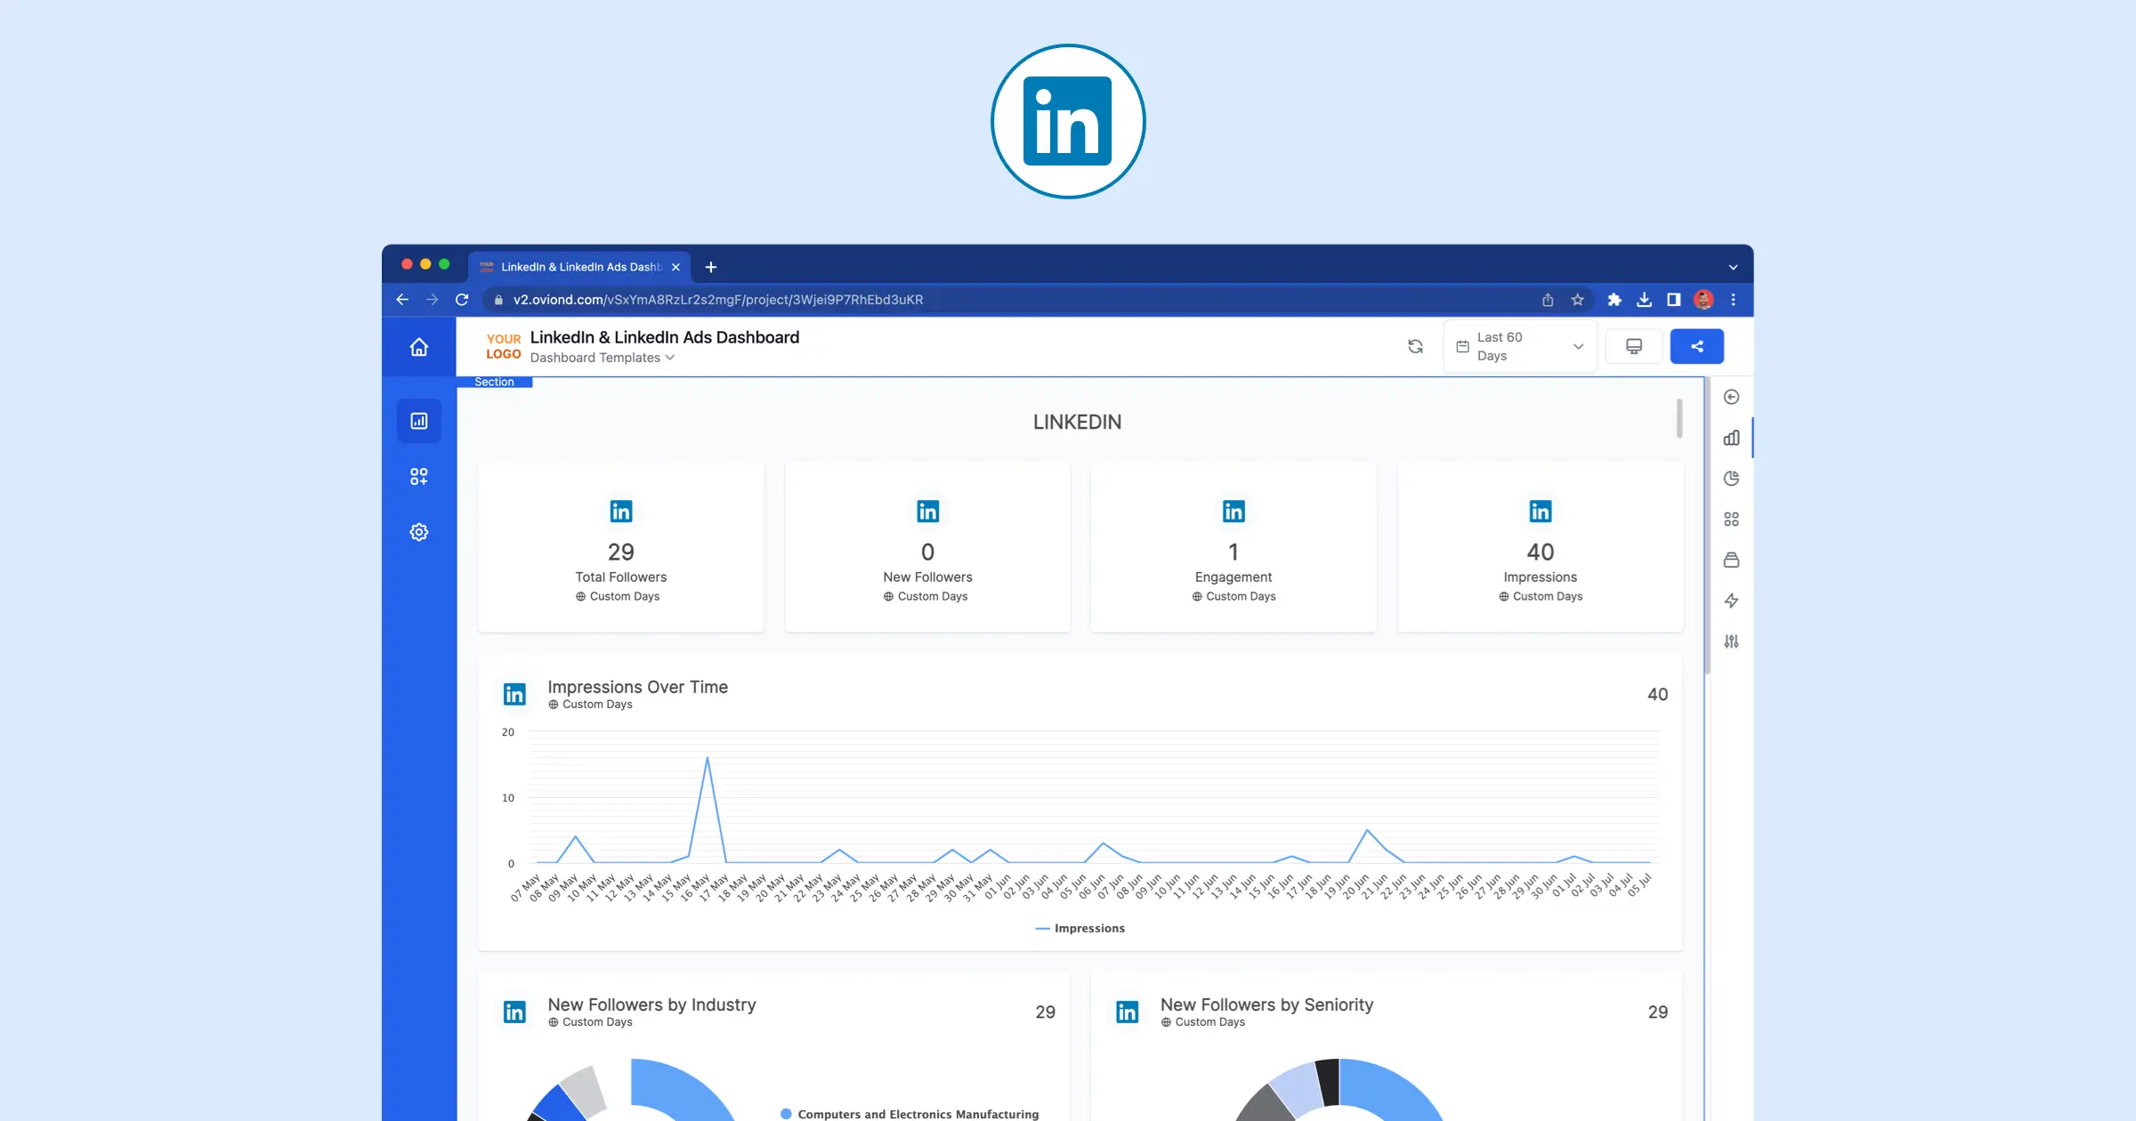The height and width of the screenshot is (1121, 2136).
Task: Open the add widgets grid icon in sidebar
Action: [419, 477]
